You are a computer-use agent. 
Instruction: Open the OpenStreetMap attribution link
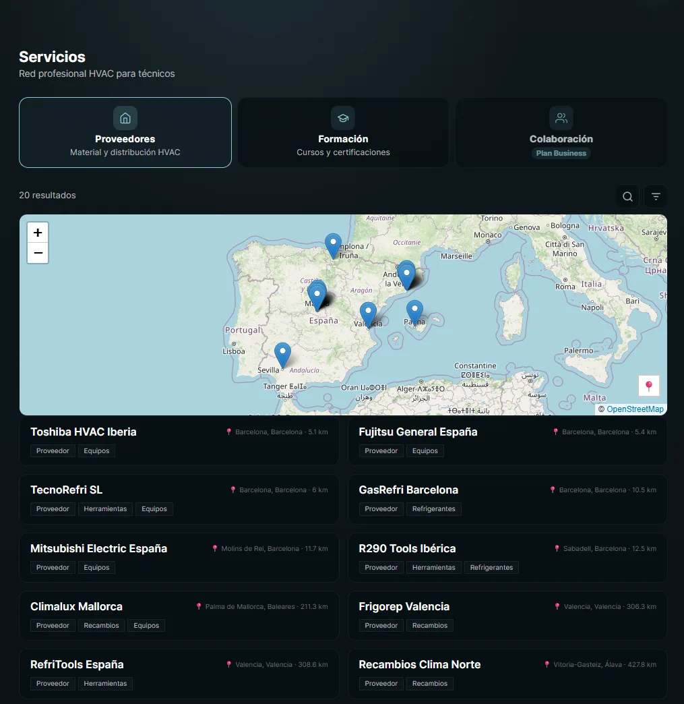pos(635,409)
